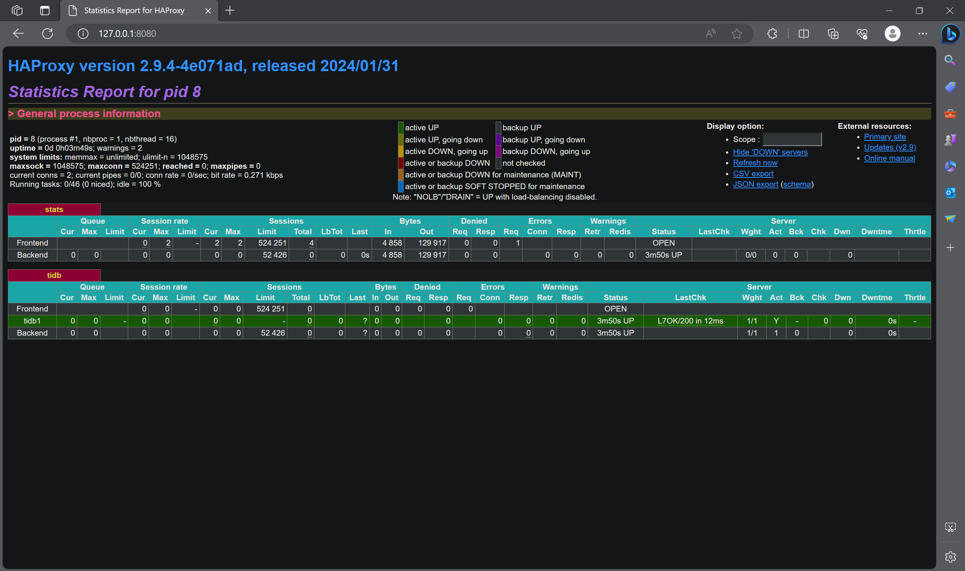Screen dimensions: 965x571
Task: Click the HAProxy stats panel icon
Action: [54, 209]
